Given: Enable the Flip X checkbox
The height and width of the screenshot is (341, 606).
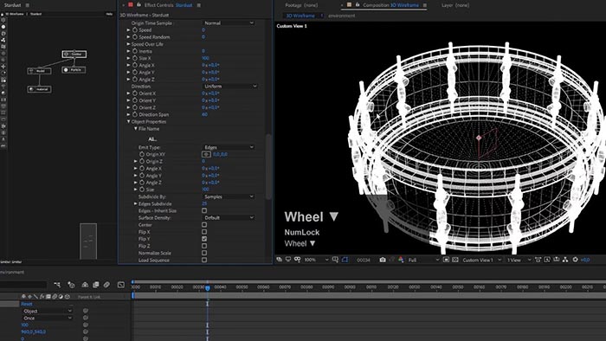Looking at the screenshot, I should (x=204, y=232).
